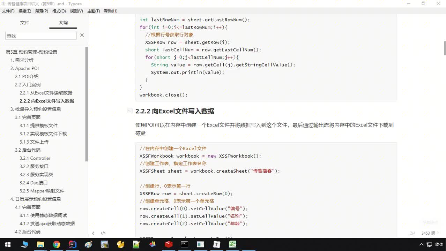The image size is (446, 251).
Task: Focus the 查找 outline search field
Action: [41, 36]
